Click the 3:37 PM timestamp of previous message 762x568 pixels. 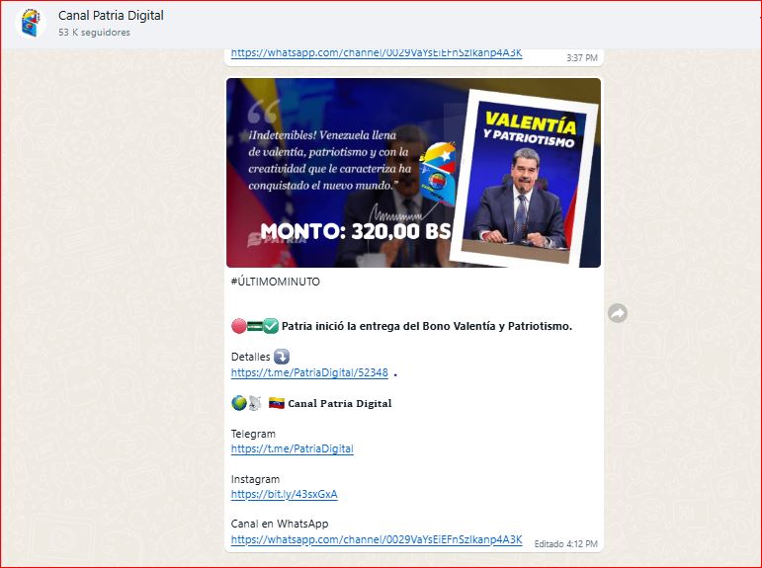click(582, 58)
